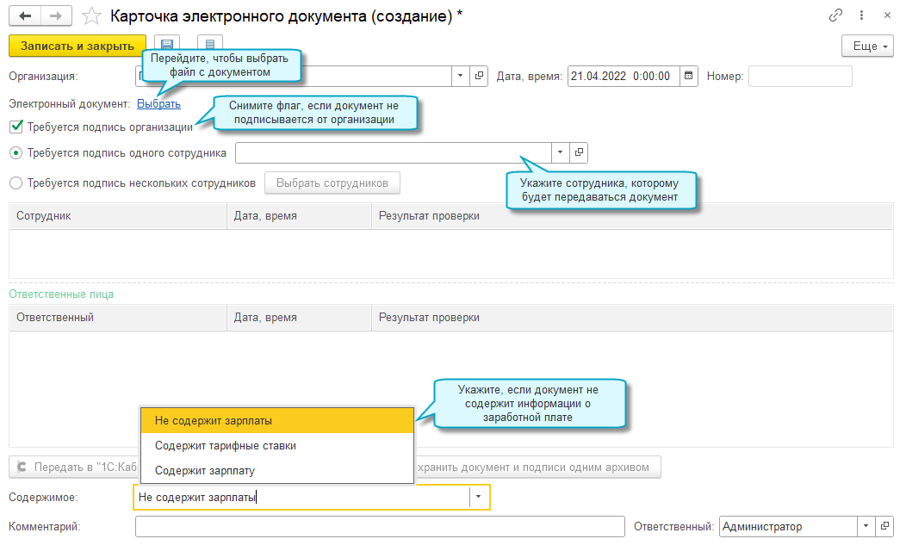Click the Комментарий input field
The height and width of the screenshot is (545, 906).
(x=379, y=526)
